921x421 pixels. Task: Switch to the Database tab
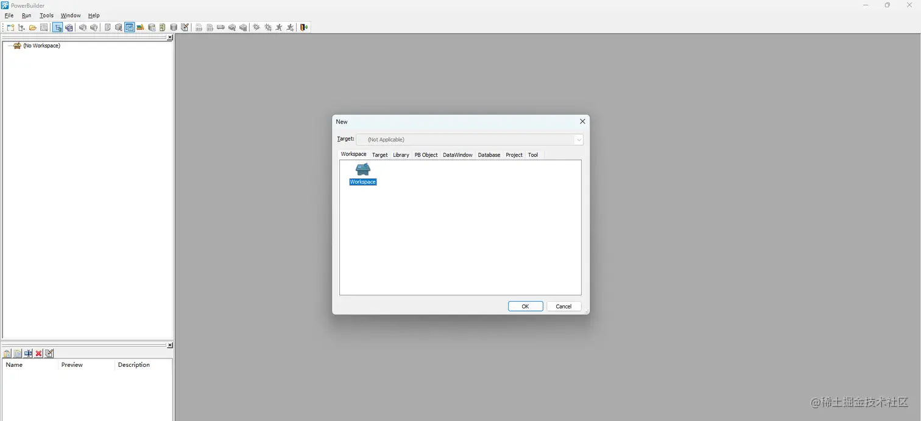[489, 155]
